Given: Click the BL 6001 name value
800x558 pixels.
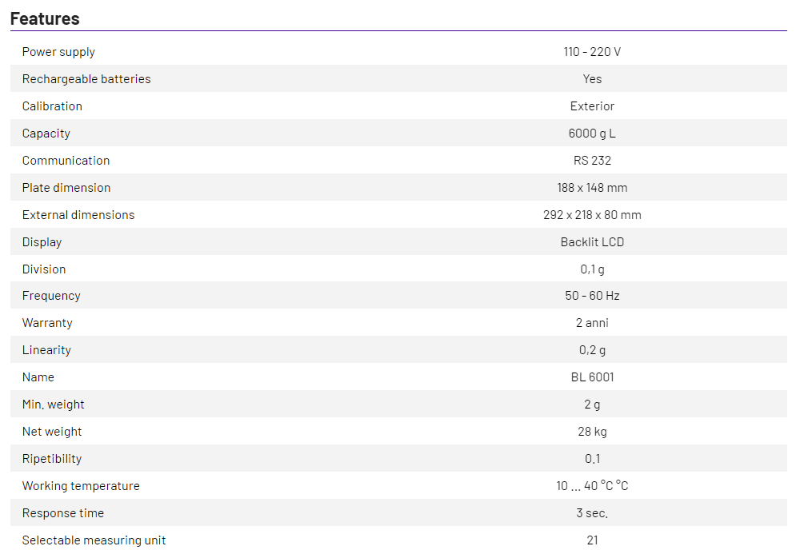Looking at the screenshot, I should click(x=592, y=377).
